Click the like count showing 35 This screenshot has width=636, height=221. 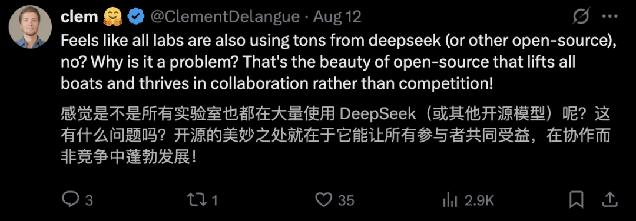pos(346,200)
